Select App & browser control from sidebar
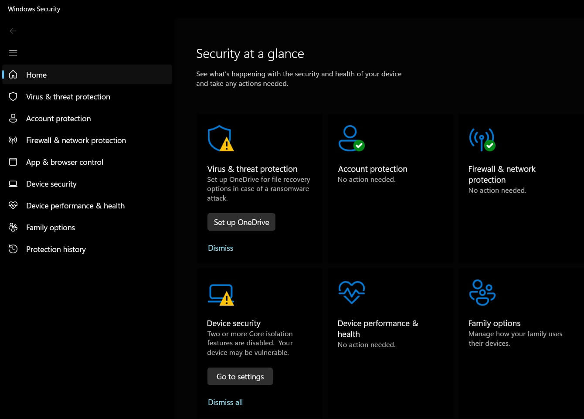The image size is (584, 419). click(65, 162)
